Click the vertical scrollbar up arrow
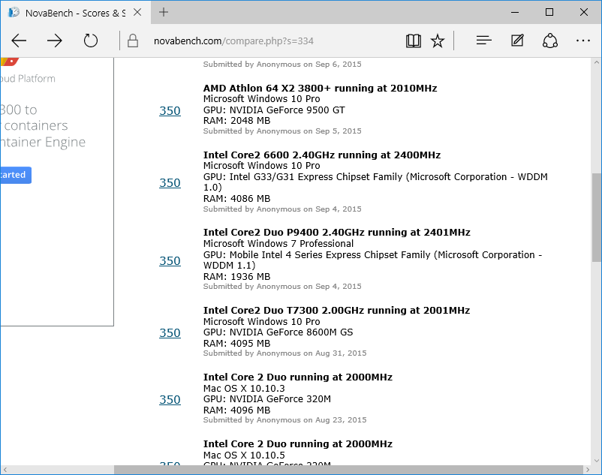602x475 pixels. point(596,62)
